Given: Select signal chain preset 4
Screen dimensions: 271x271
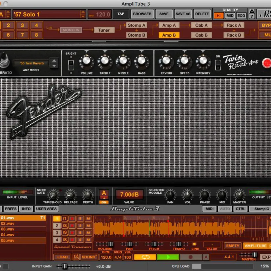Looking at the screenshot, I should click(x=36, y=25).
